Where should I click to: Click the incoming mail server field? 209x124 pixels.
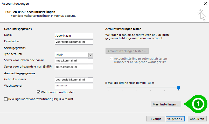pos(74,61)
